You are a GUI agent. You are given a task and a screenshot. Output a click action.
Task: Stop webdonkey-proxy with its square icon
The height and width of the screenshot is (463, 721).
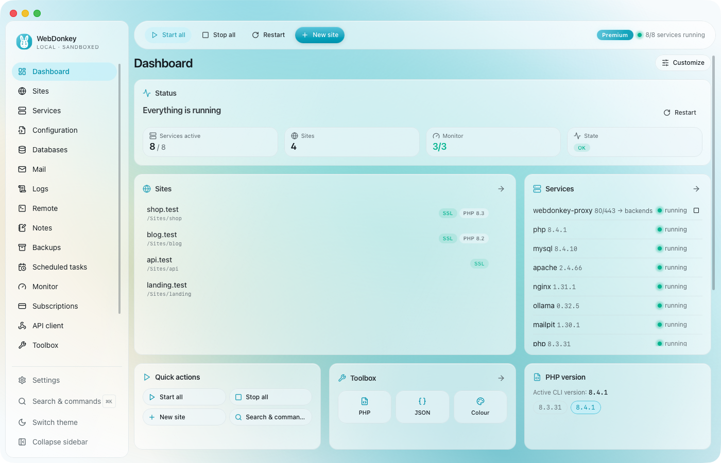[x=696, y=210]
